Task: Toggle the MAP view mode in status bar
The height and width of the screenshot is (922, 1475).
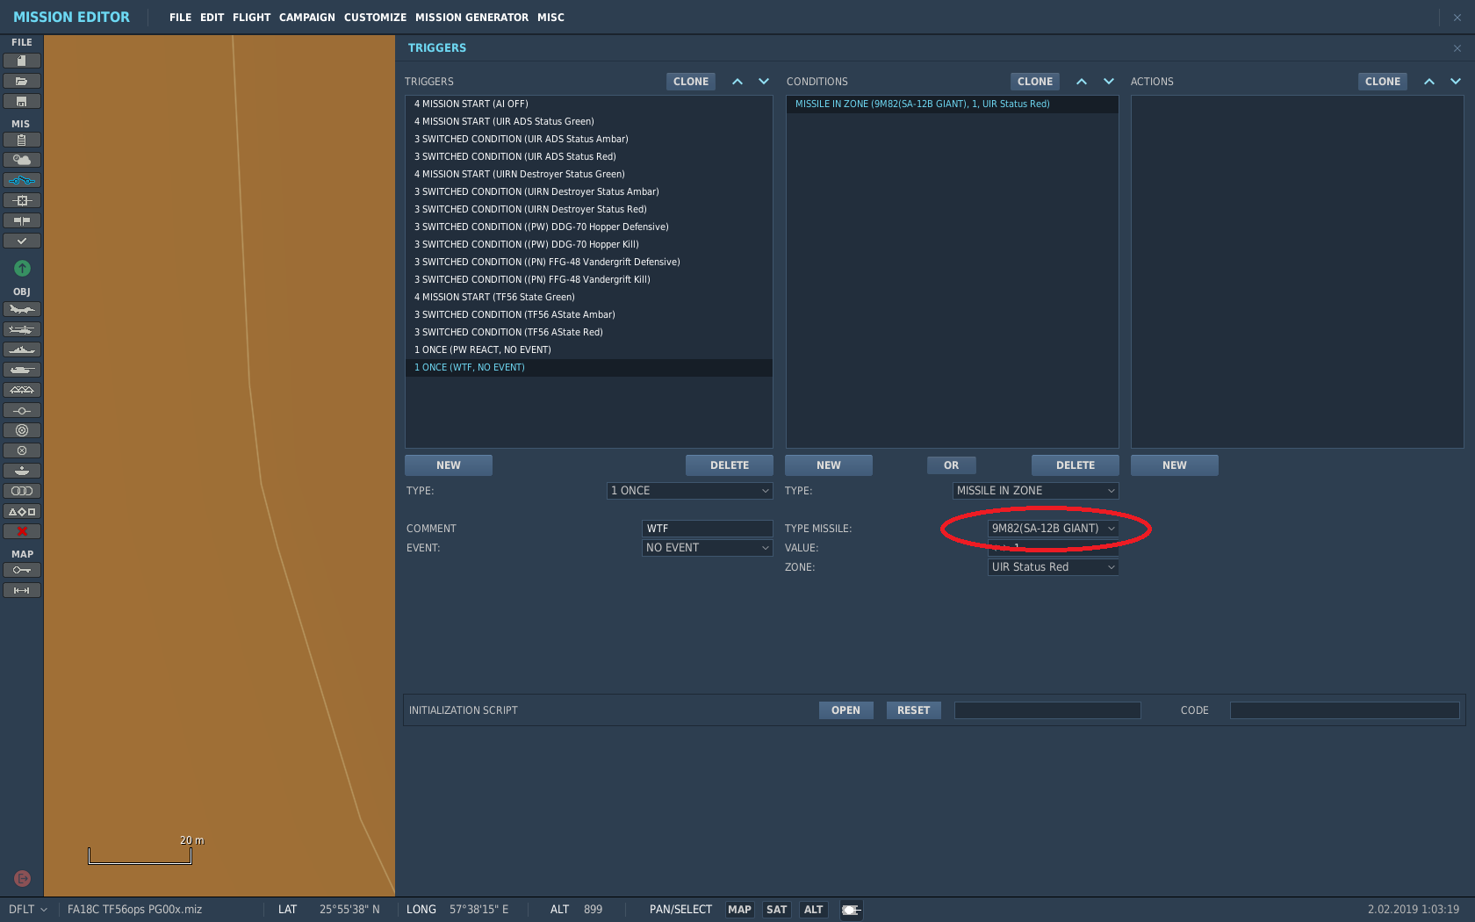Action: [x=739, y=910]
